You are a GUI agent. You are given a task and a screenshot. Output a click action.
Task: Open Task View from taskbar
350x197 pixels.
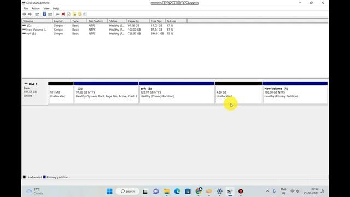145,192
